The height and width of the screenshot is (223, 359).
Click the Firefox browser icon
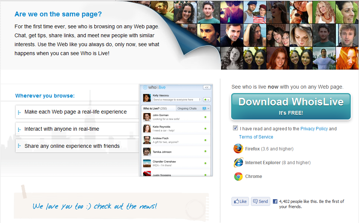point(238,149)
